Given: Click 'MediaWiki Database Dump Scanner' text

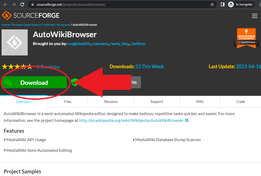Looking at the screenshot, I should pyautogui.click(x=168, y=140).
